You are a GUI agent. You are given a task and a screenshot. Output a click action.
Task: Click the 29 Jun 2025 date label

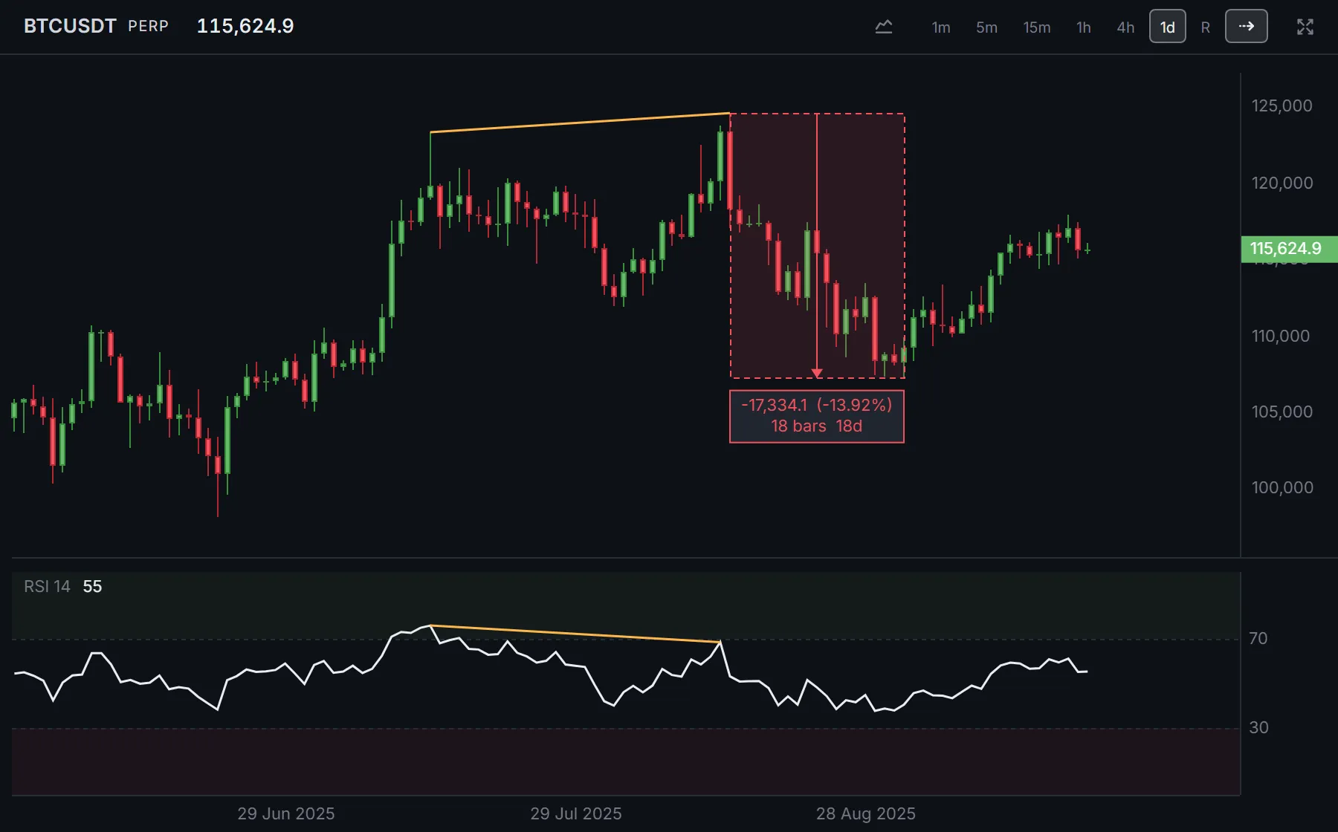pos(286,813)
